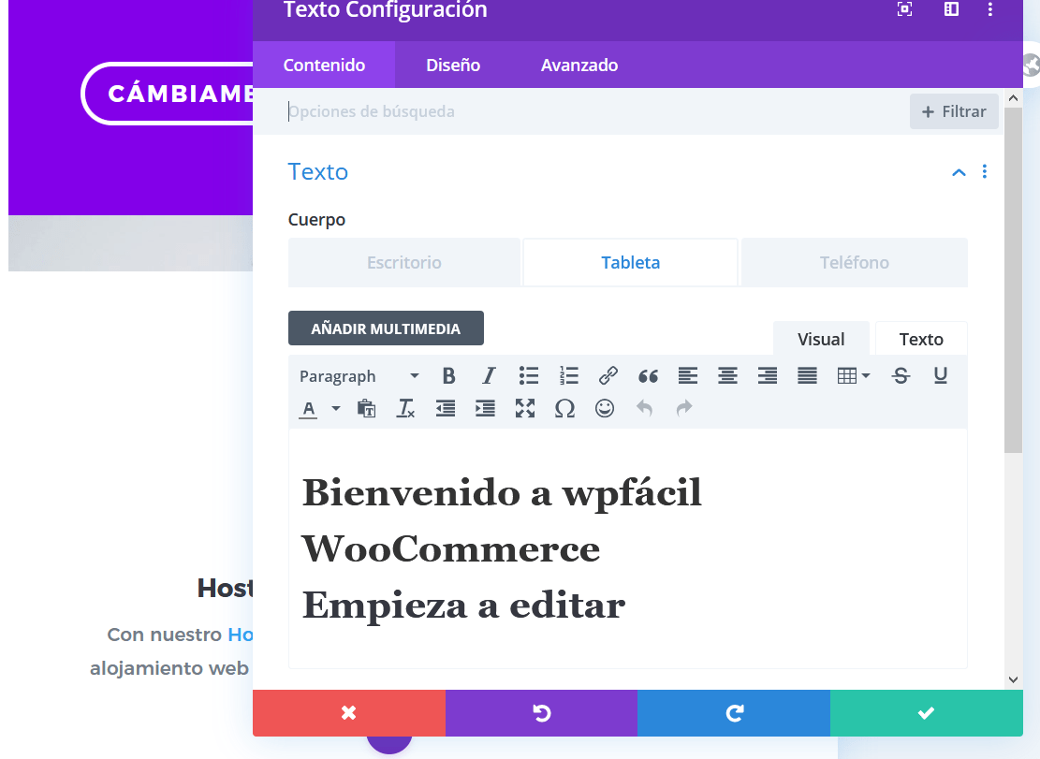Apply strikethrough formatting
The image size is (1040, 759).
point(901,376)
